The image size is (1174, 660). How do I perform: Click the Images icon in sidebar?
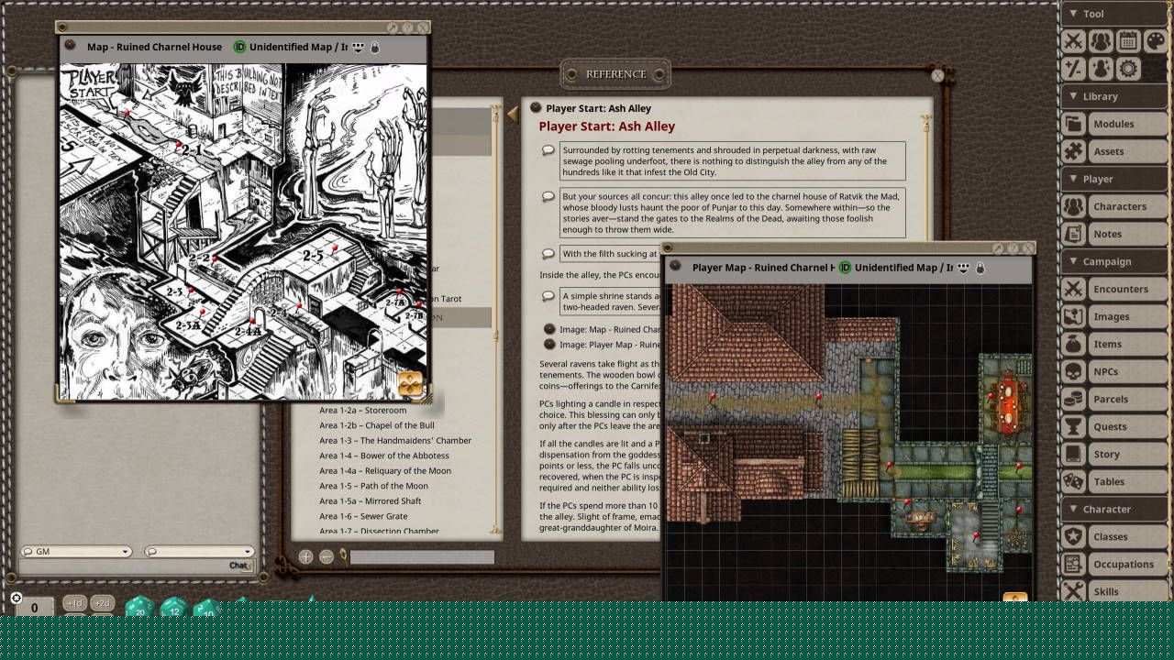[1073, 316]
